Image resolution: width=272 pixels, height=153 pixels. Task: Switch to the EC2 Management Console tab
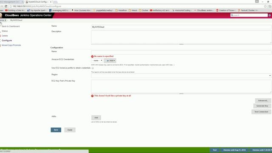tap(11, 2)
